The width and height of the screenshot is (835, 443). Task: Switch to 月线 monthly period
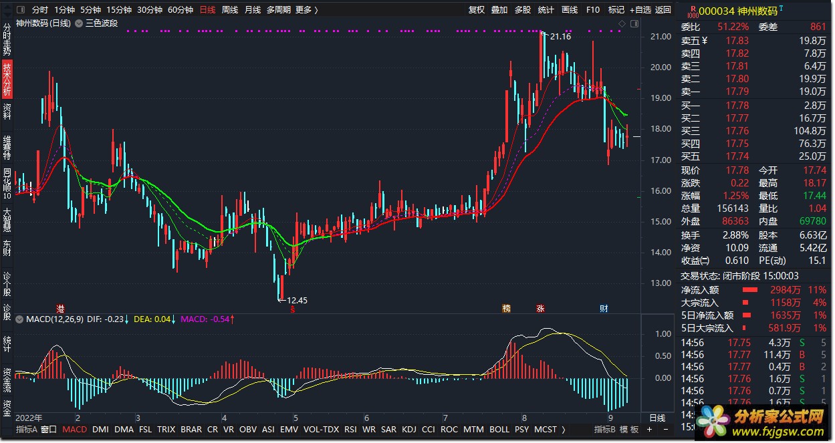click(253, 10)
